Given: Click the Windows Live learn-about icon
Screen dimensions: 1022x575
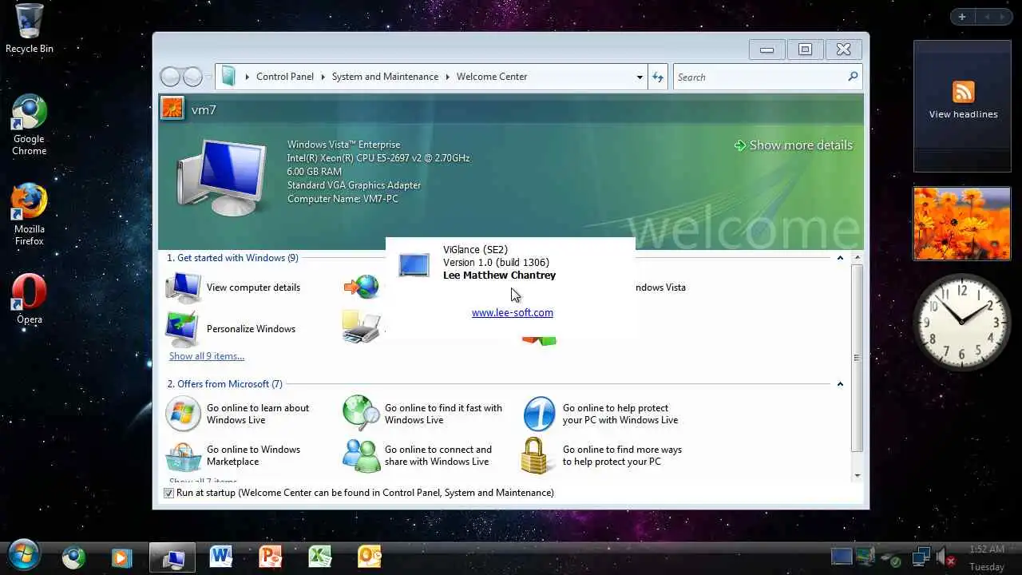Looking at the screenshot, I should click(183, 414).
